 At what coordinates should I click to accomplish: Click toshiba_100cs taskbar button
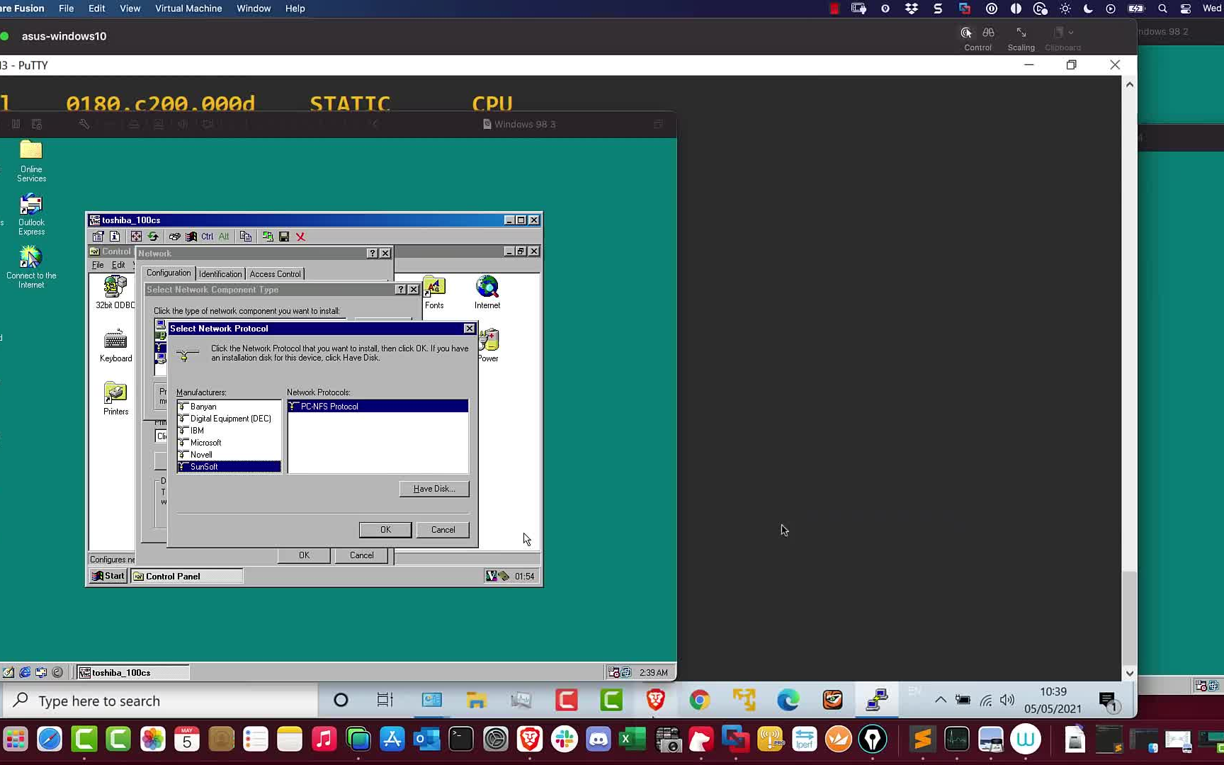132,672
